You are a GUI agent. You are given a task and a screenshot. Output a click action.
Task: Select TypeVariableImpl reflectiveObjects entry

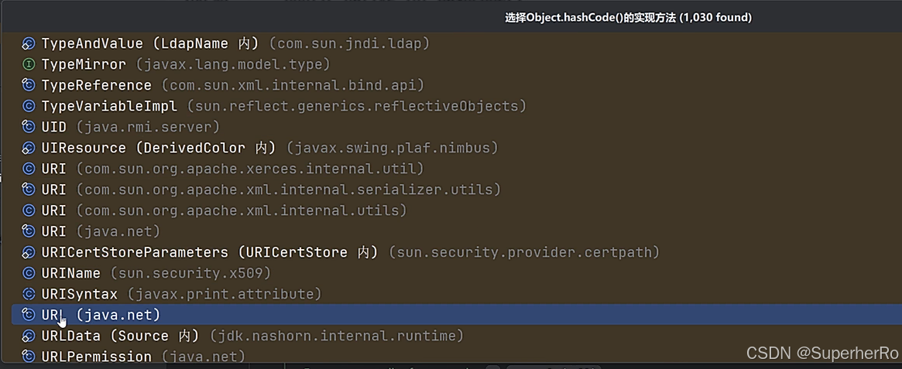tap(451, 106)
